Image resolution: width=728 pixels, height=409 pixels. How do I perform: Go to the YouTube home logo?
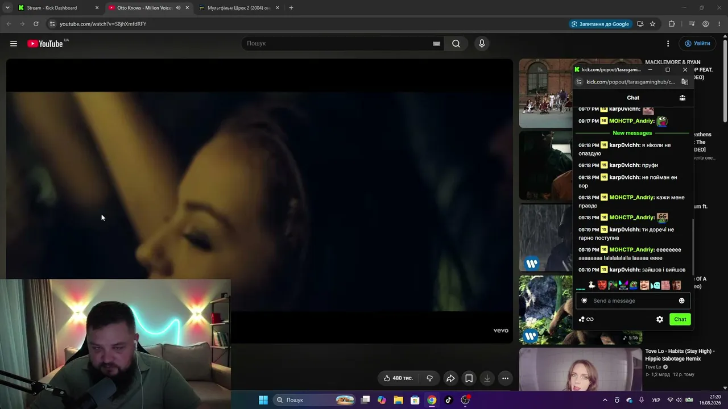coord(45,44)
